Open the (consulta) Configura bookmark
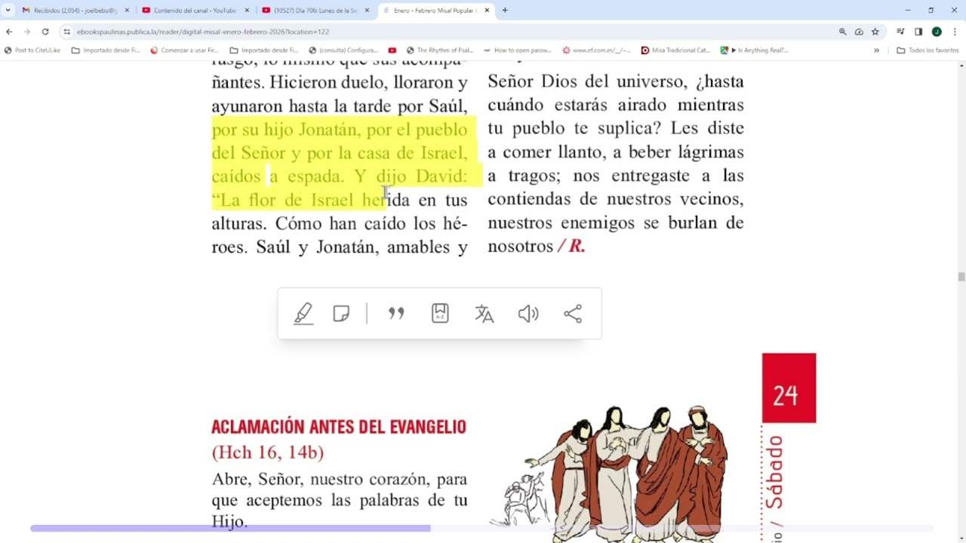 tap(343, 51)
